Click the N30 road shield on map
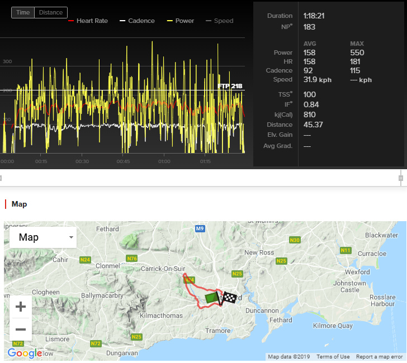Image resolution: width=407 pixels, height=363 pixels. tap(295, 240)
